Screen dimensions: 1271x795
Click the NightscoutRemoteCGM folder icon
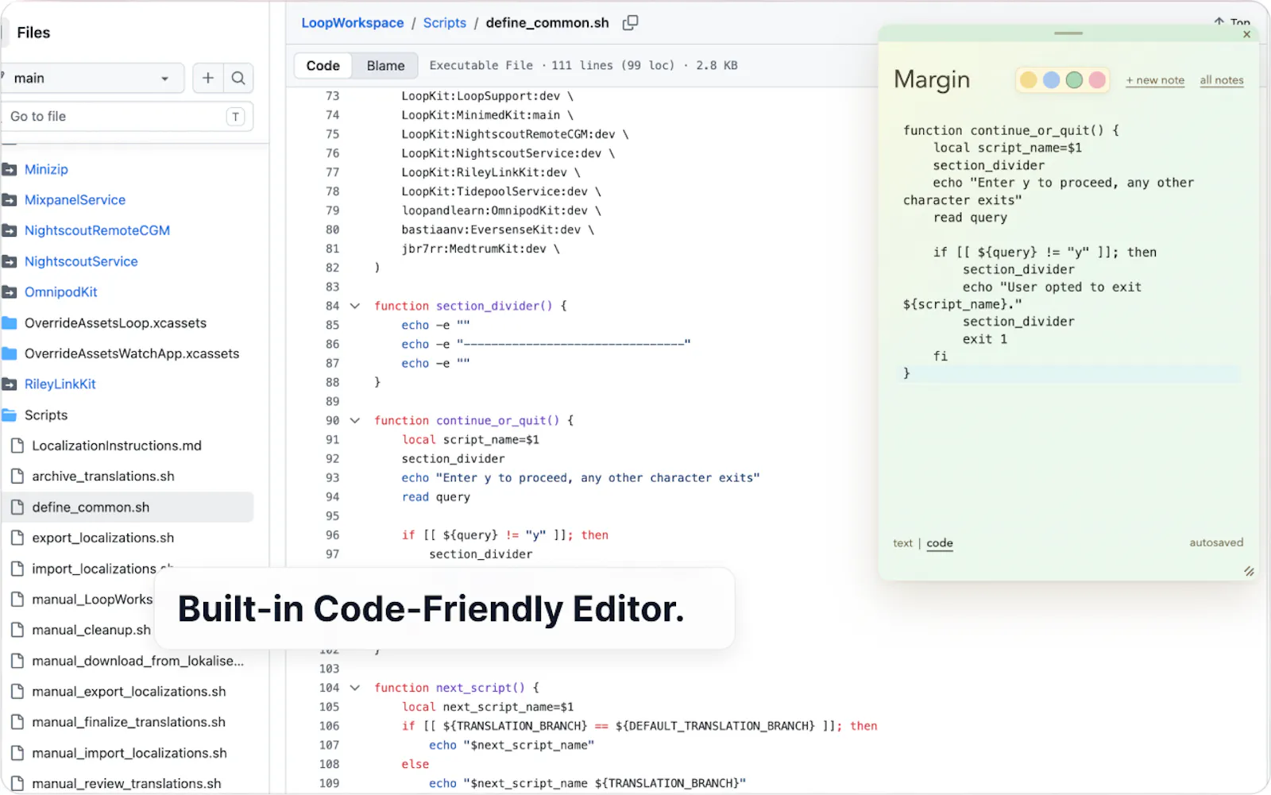10,230
